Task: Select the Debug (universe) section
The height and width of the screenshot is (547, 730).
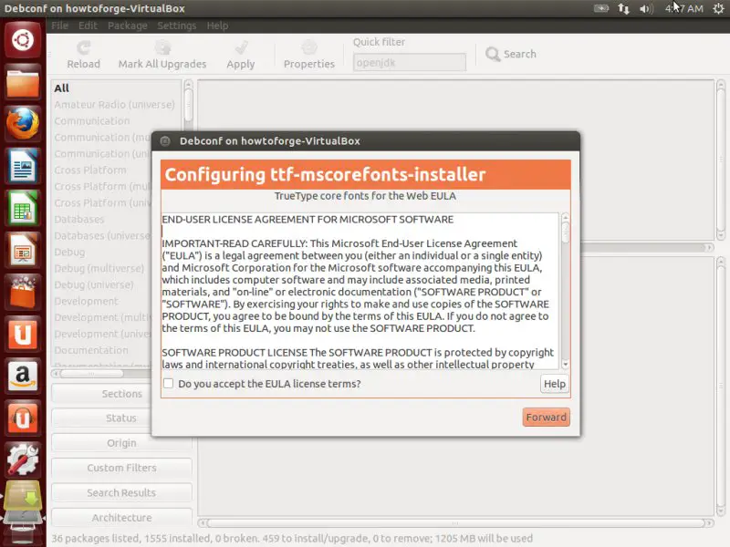Action: (94, 284)
